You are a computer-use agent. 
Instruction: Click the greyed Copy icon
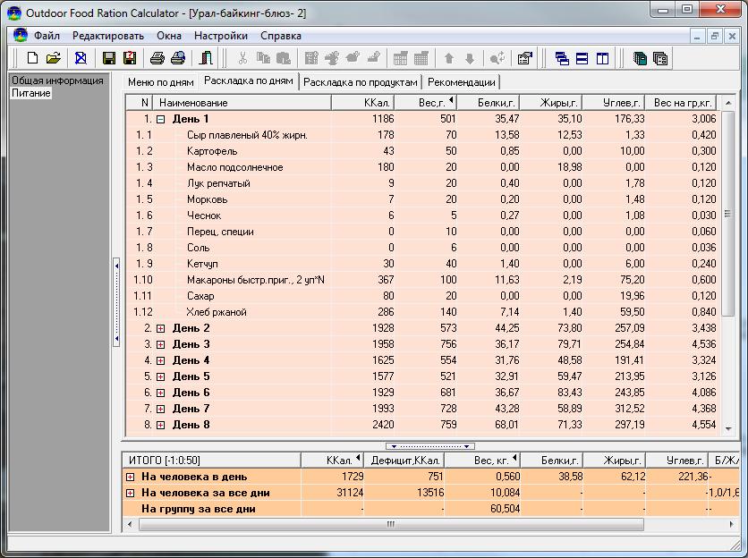click(263, 59)
